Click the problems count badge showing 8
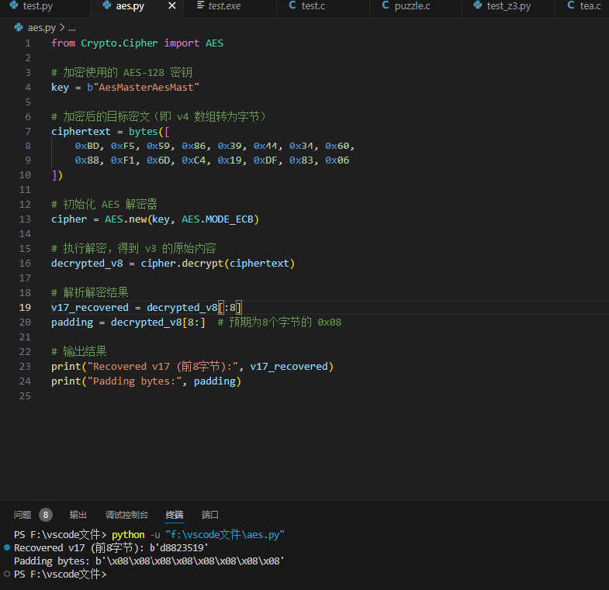The image size is (609, 590). (46, 515)
